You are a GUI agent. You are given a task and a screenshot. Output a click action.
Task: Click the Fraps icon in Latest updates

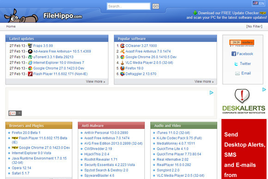coord(30,46)
